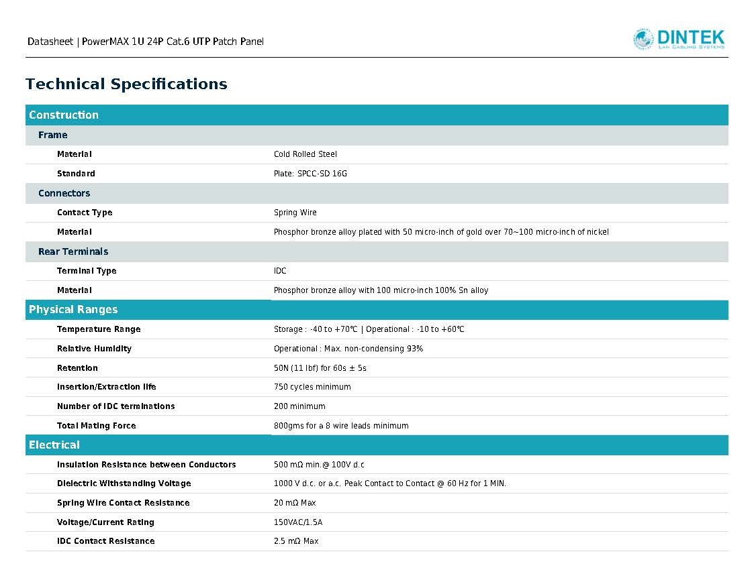Click the Construction section header
Image resolution: width=754 pixels, height=576 pixels.
pos(377,115)
